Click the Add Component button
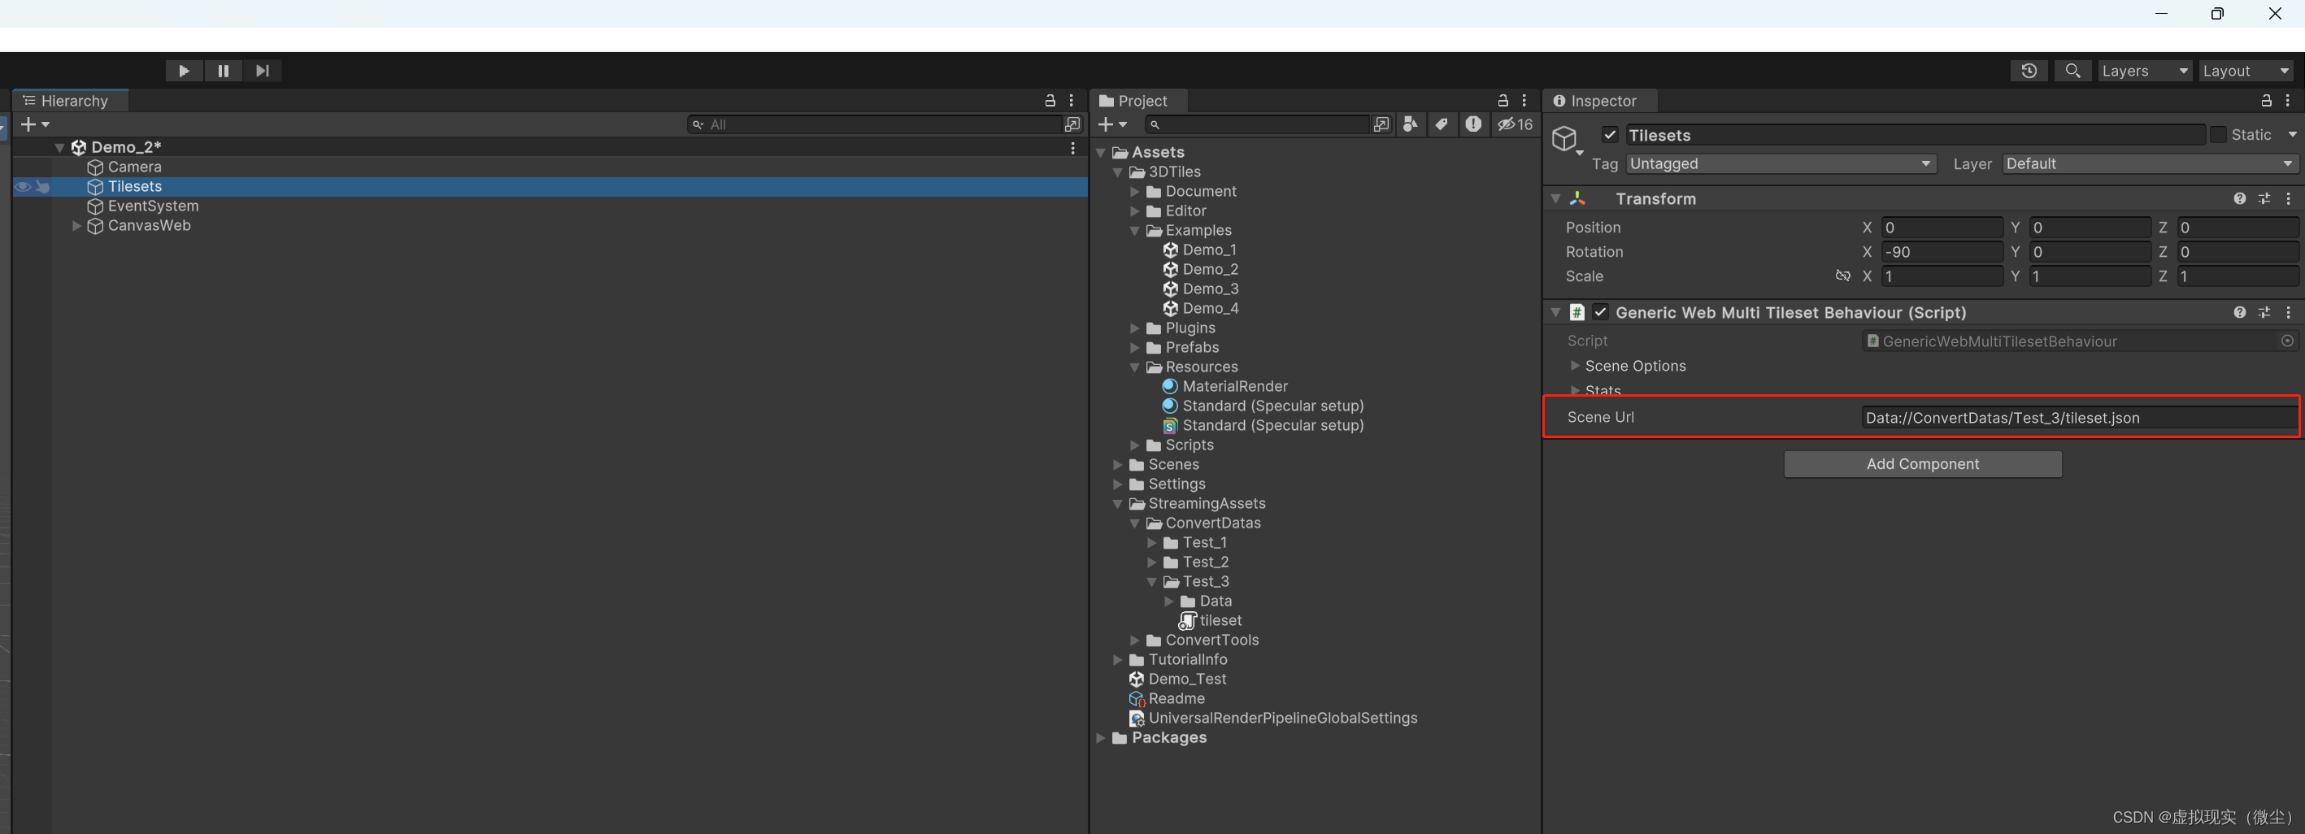The height and width of the screenshot is (834, 2305). click(x=1922, y=463)
